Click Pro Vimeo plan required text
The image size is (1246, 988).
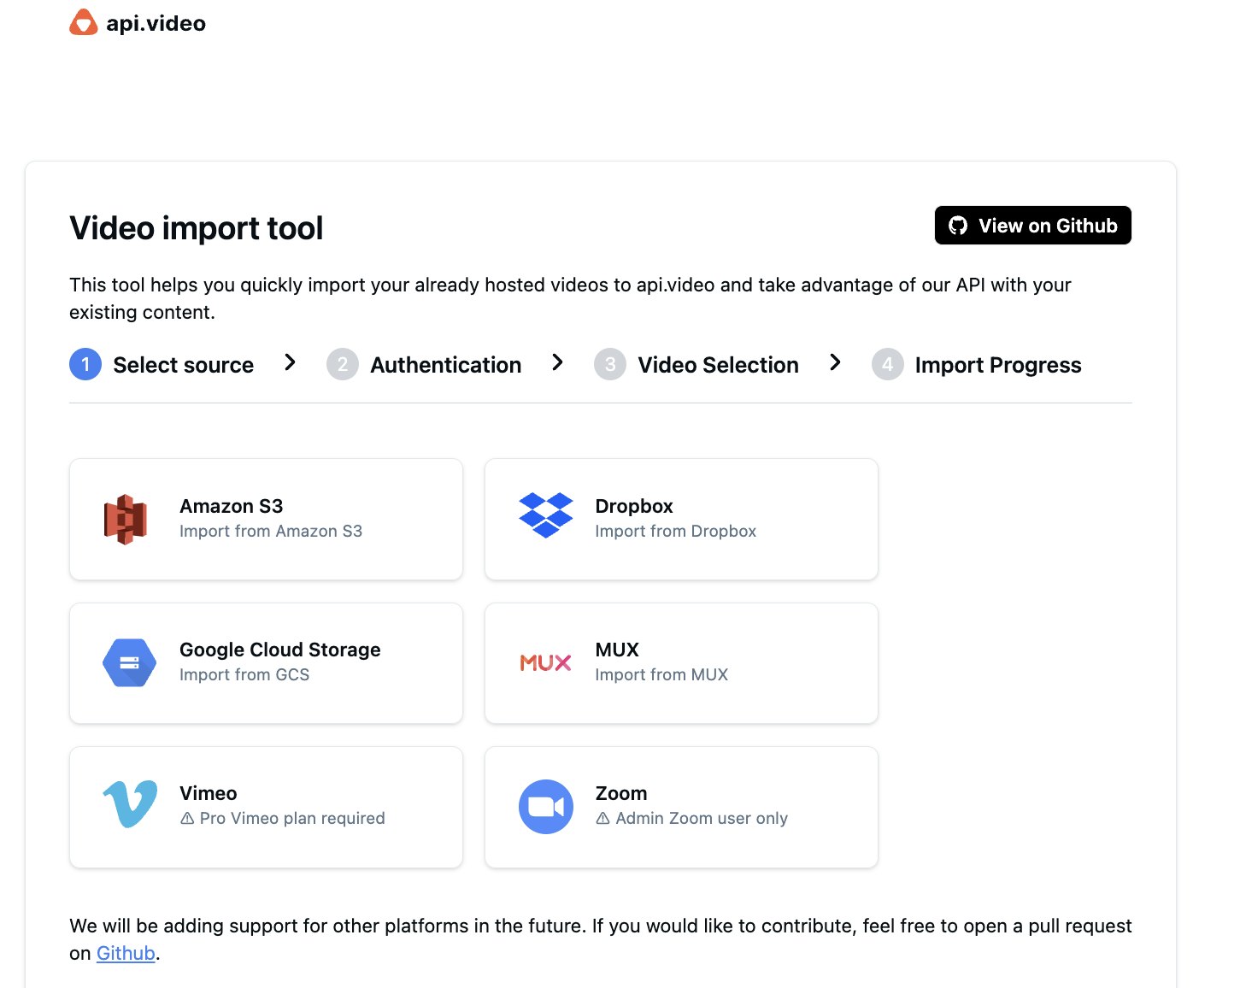292,818
